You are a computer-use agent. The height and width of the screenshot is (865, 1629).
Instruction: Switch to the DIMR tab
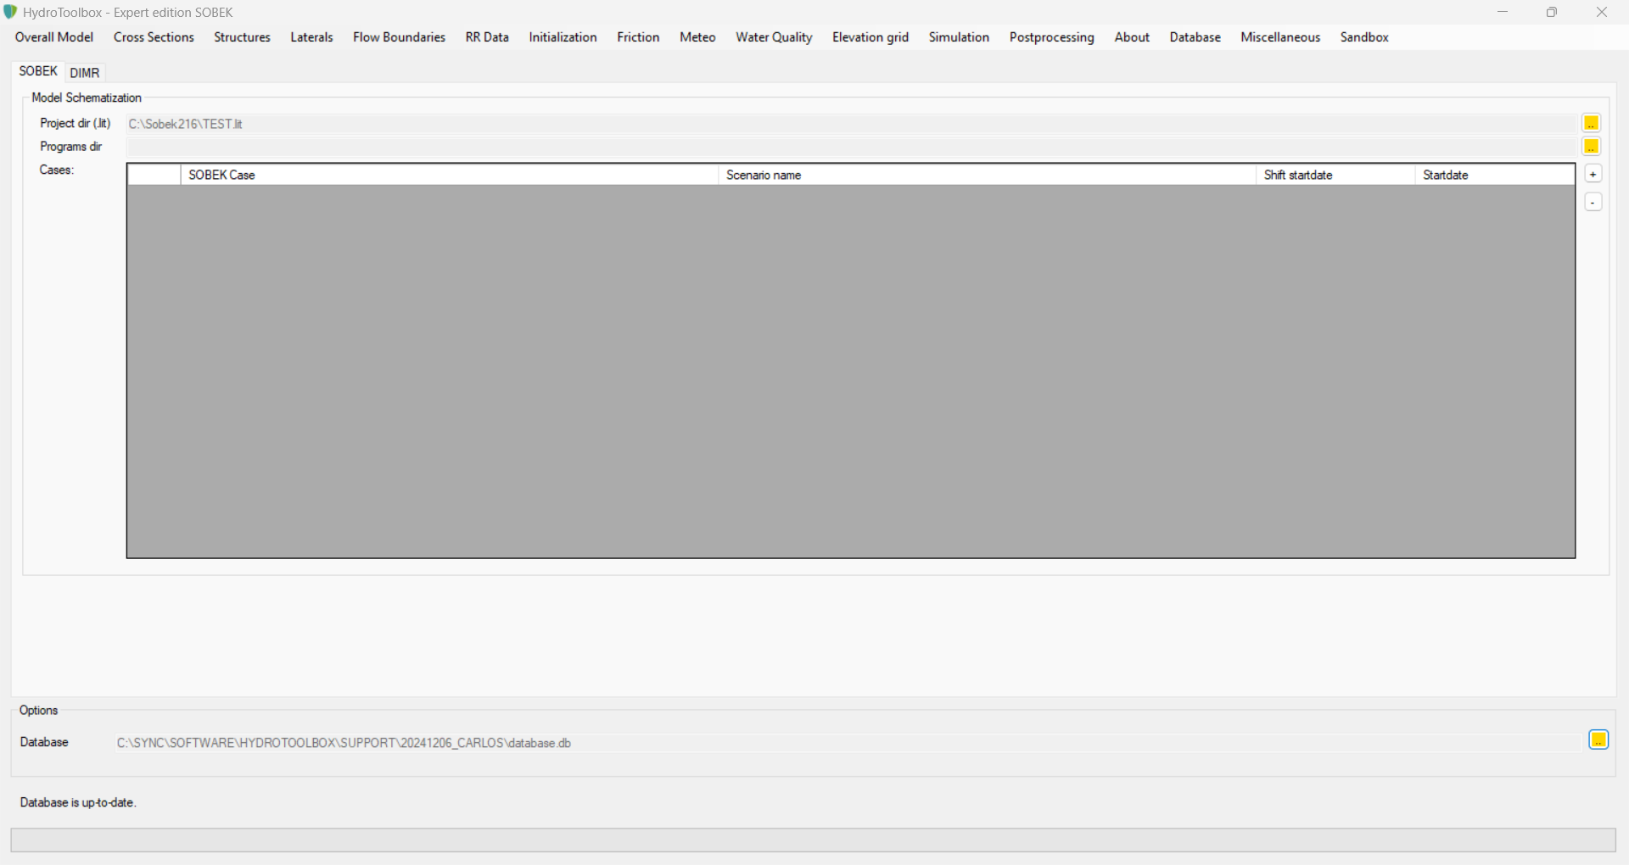coord(85,73)
